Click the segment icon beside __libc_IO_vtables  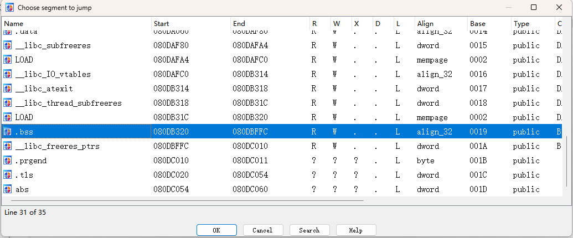click(x=8, y=74)
